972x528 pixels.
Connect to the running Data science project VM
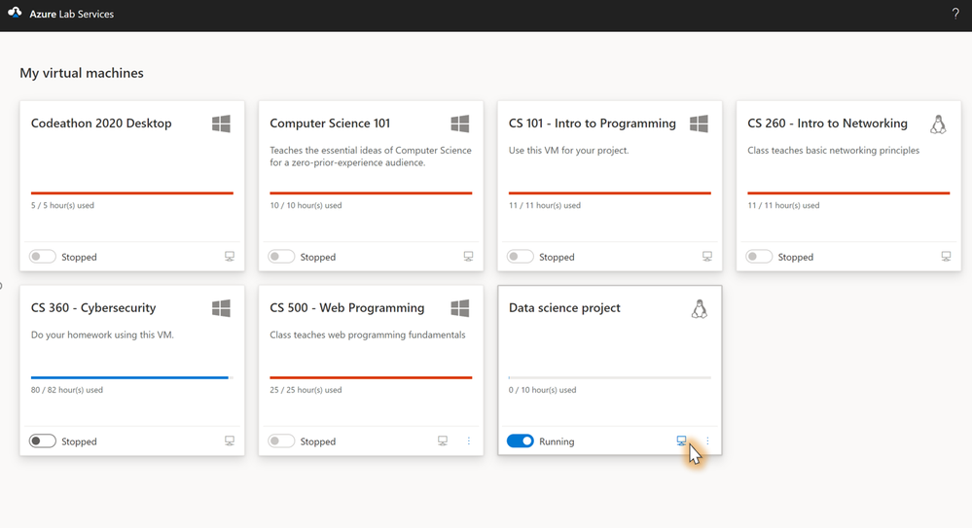pos(681,440)
